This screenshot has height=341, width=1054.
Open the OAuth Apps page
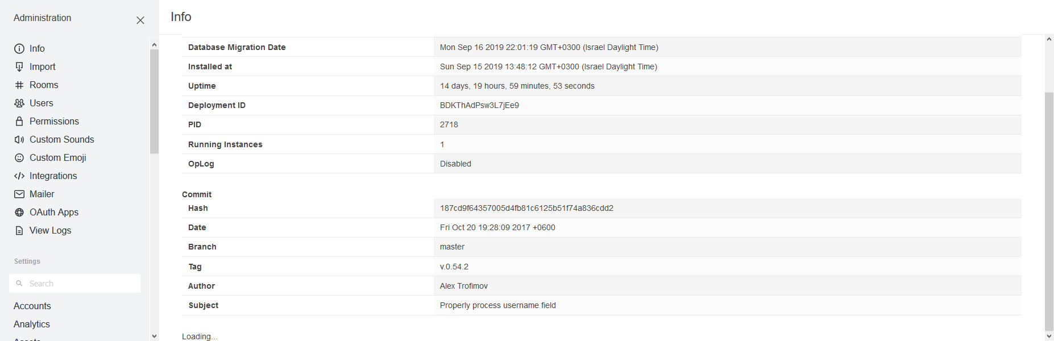(x=54, y=213)
